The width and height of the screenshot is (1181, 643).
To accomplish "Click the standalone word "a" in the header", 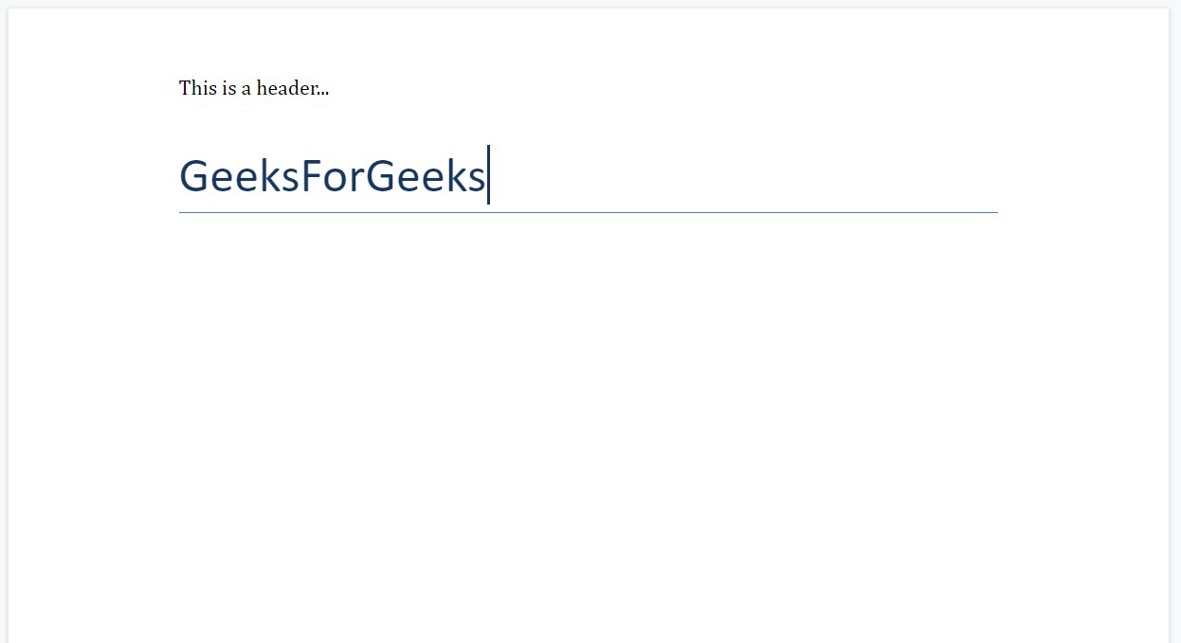I will pyautogui.click(x=245, y=90).
